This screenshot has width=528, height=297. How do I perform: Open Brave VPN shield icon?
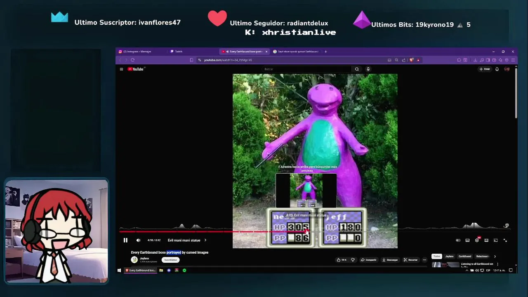tap(507, 60)
